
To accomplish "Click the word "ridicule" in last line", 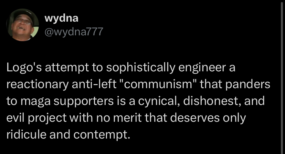I will pyautogui.click(x=27, y=134).
